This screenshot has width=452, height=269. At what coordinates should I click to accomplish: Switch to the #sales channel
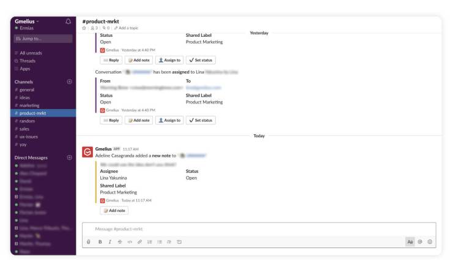point(43,129)
